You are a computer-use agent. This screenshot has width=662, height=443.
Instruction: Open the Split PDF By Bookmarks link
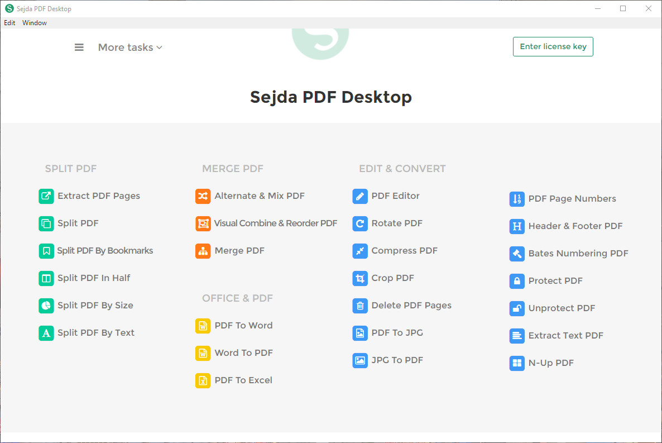(105, 251)
